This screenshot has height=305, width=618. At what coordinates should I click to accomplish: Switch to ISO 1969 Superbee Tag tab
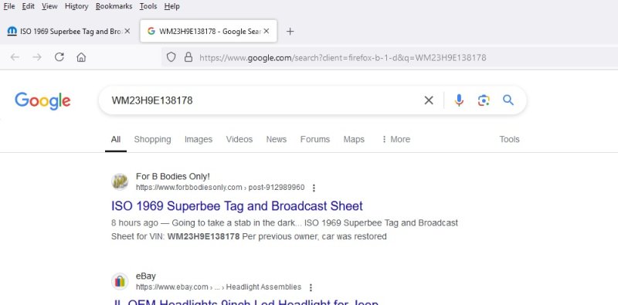coord(69,31)
